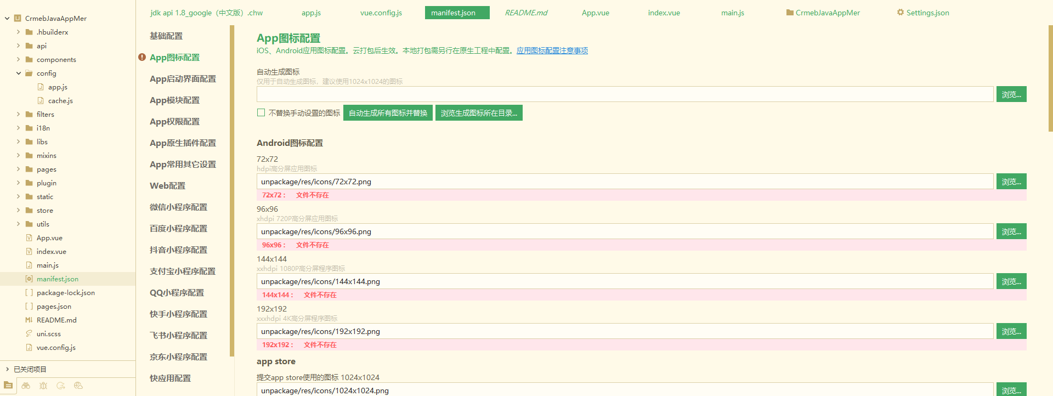Click the 96x96 icon path field

(x=625, y=231)
